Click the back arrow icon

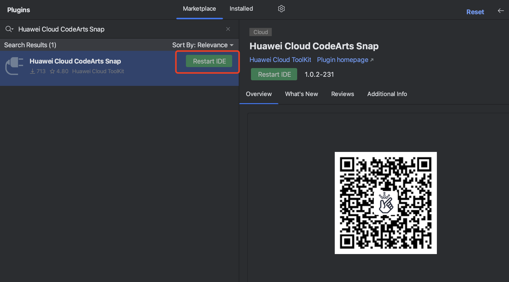click(x=501, y=11)
